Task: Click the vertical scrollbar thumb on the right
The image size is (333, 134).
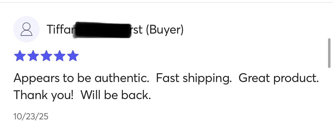Action: pos(329,53)
